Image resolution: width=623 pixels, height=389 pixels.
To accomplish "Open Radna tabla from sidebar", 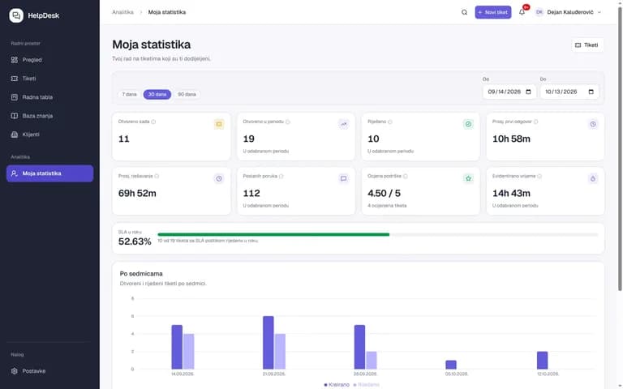I will (49, 97).
